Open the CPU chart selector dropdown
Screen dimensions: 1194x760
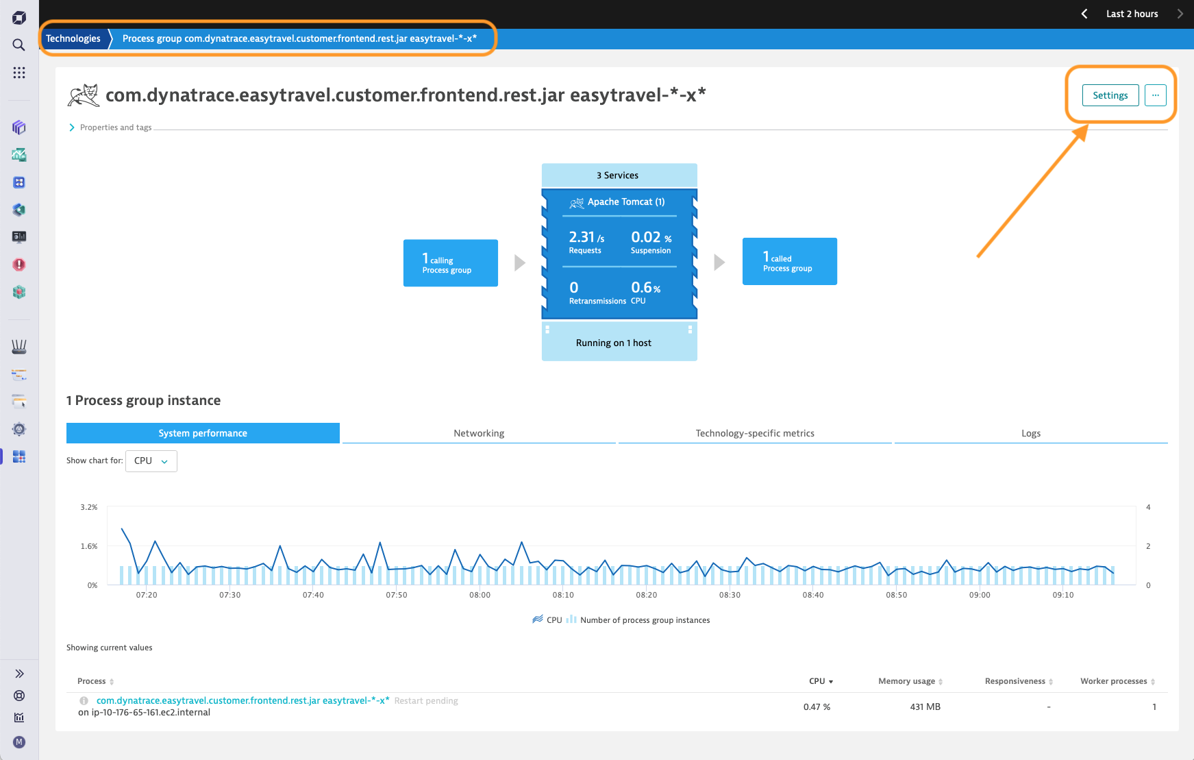[151, 461]
